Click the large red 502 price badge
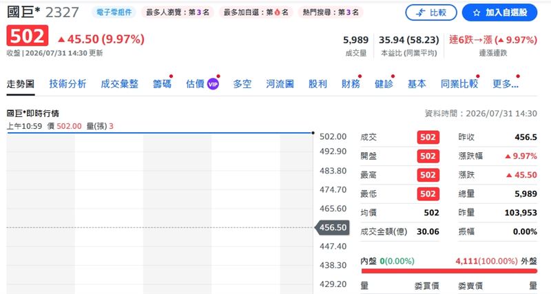 [x=28, y=36]
